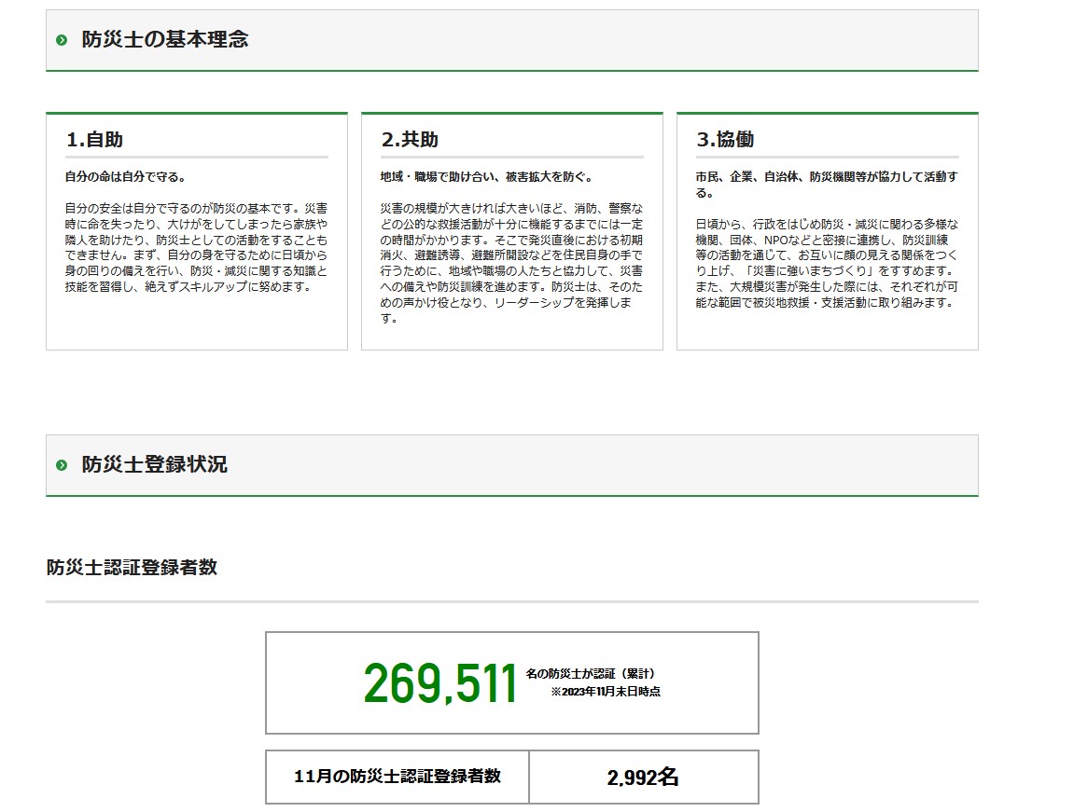Image resolution: width=1074 pixels, height=812 pixels.
Task: Select the 防災士登録状況 section heading text
Action: [x=154, y=464]
